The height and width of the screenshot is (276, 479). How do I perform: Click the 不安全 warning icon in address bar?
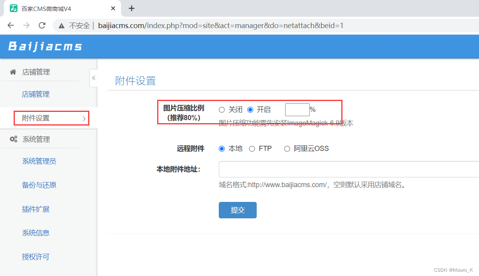61,25
